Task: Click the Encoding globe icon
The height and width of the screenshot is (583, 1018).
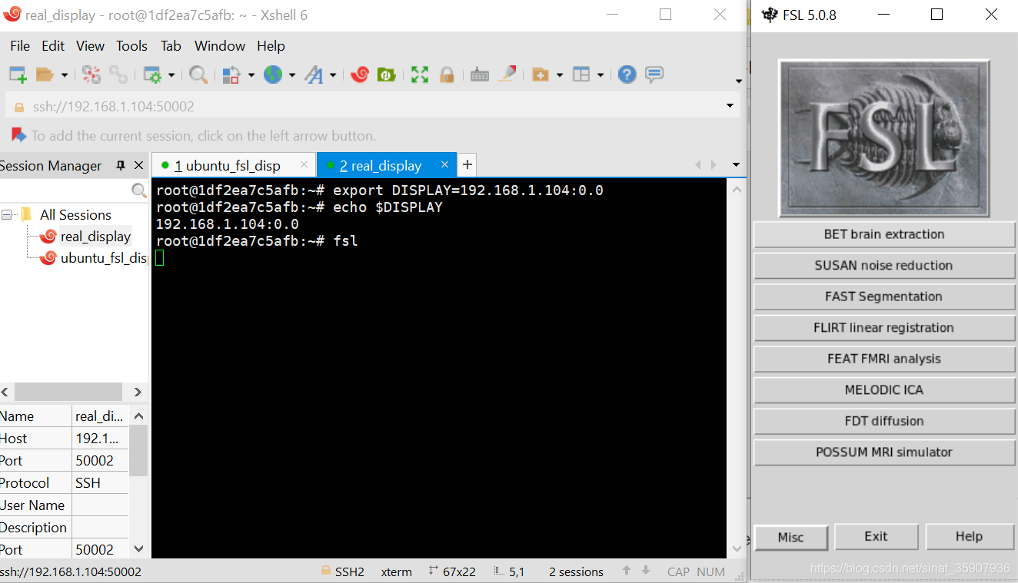Action: tap(273, 75)
